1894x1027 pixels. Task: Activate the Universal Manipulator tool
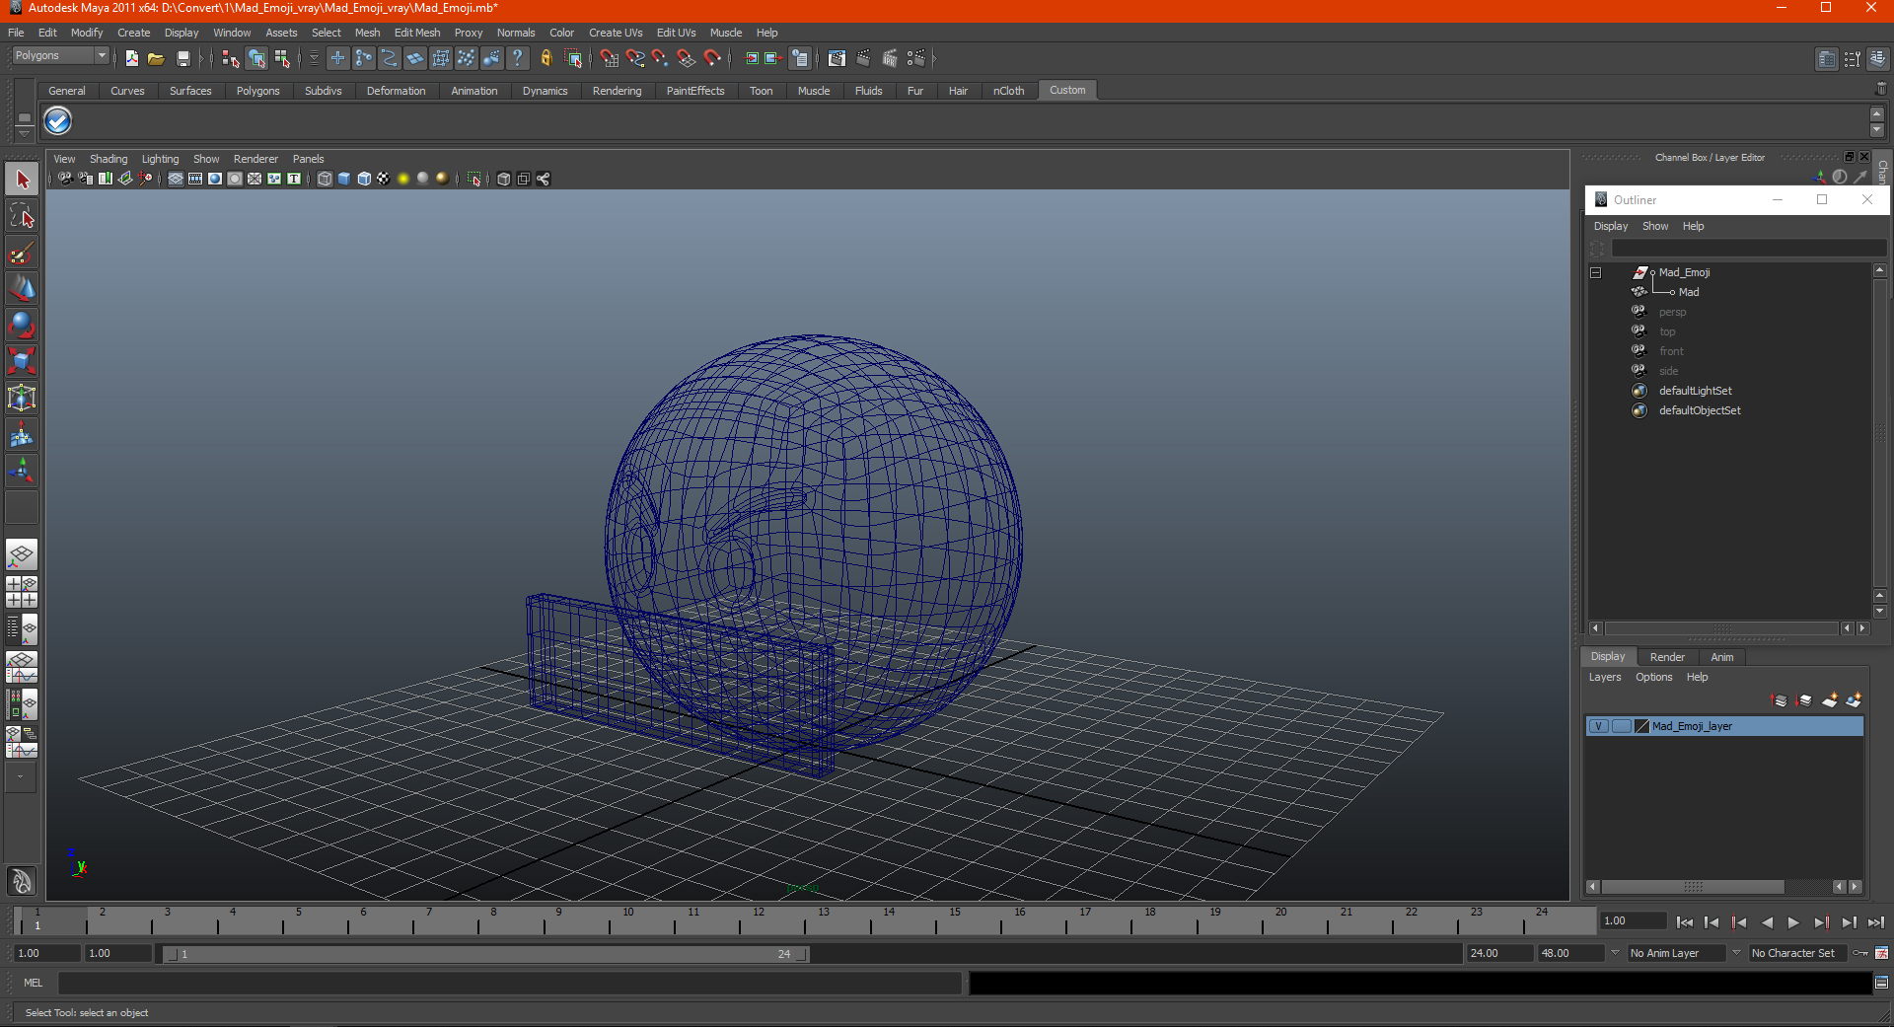pos(22,398)
